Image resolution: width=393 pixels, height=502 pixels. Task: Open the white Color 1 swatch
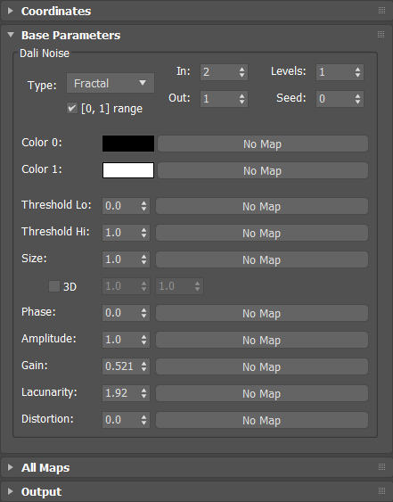pos(128,170)
